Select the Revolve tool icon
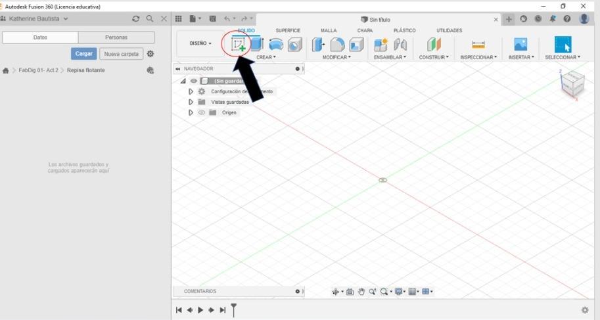Screen dimensions: 600x320 (276, 45)
